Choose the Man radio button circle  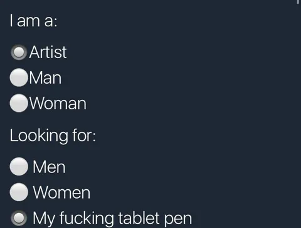coord(19,77)
